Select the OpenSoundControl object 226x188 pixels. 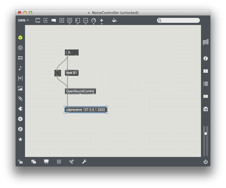pos(80,91)
